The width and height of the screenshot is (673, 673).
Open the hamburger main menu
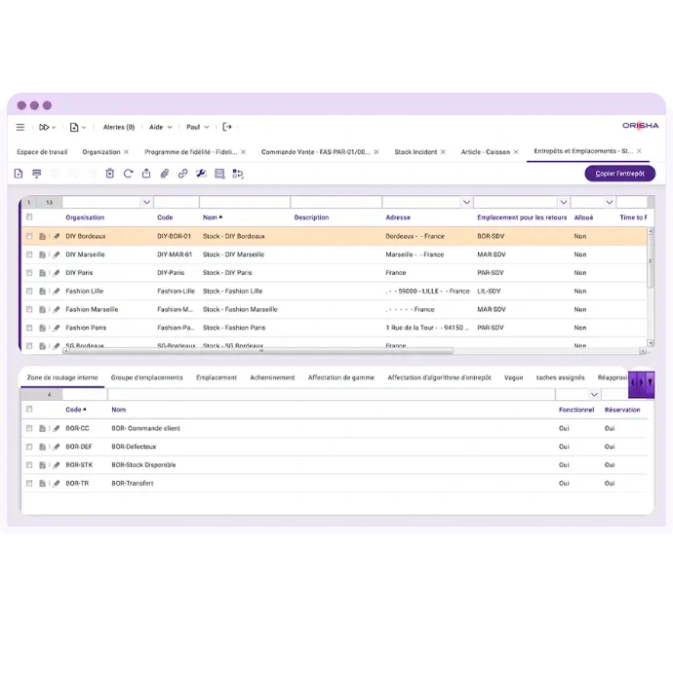point(20,127)
